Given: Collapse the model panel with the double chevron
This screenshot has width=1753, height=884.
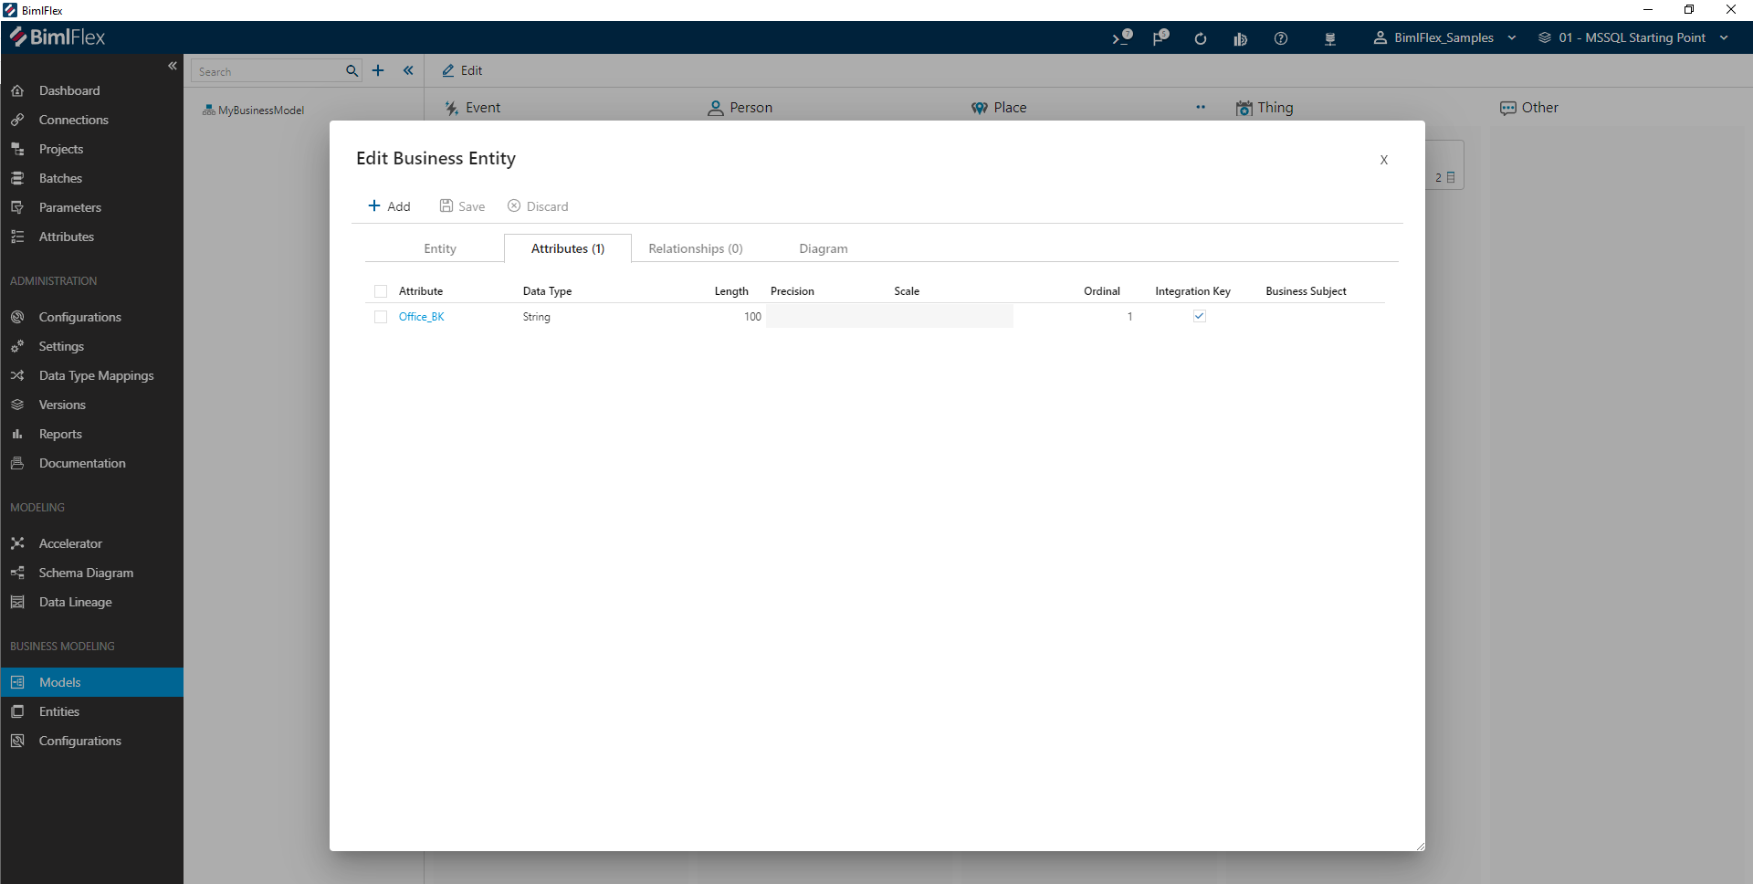Looking at the screenshot, I should [407, 70].
